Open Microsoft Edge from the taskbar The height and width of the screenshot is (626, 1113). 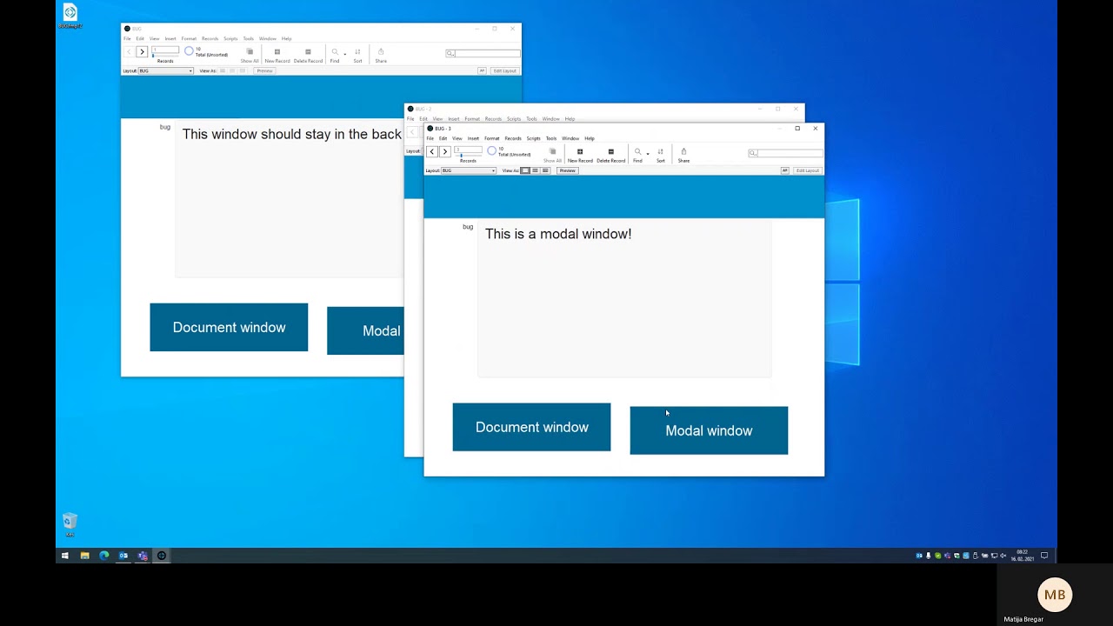coord(103,556)
